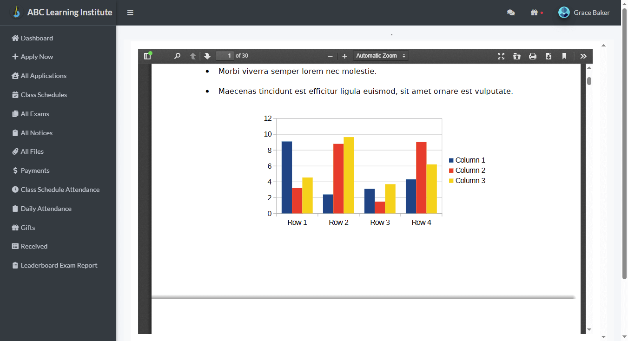Open Grace Baker user menu
Image resolution: width=628 pixels, height=341 pixels.
pyautogui.click(x=584, y=13)
